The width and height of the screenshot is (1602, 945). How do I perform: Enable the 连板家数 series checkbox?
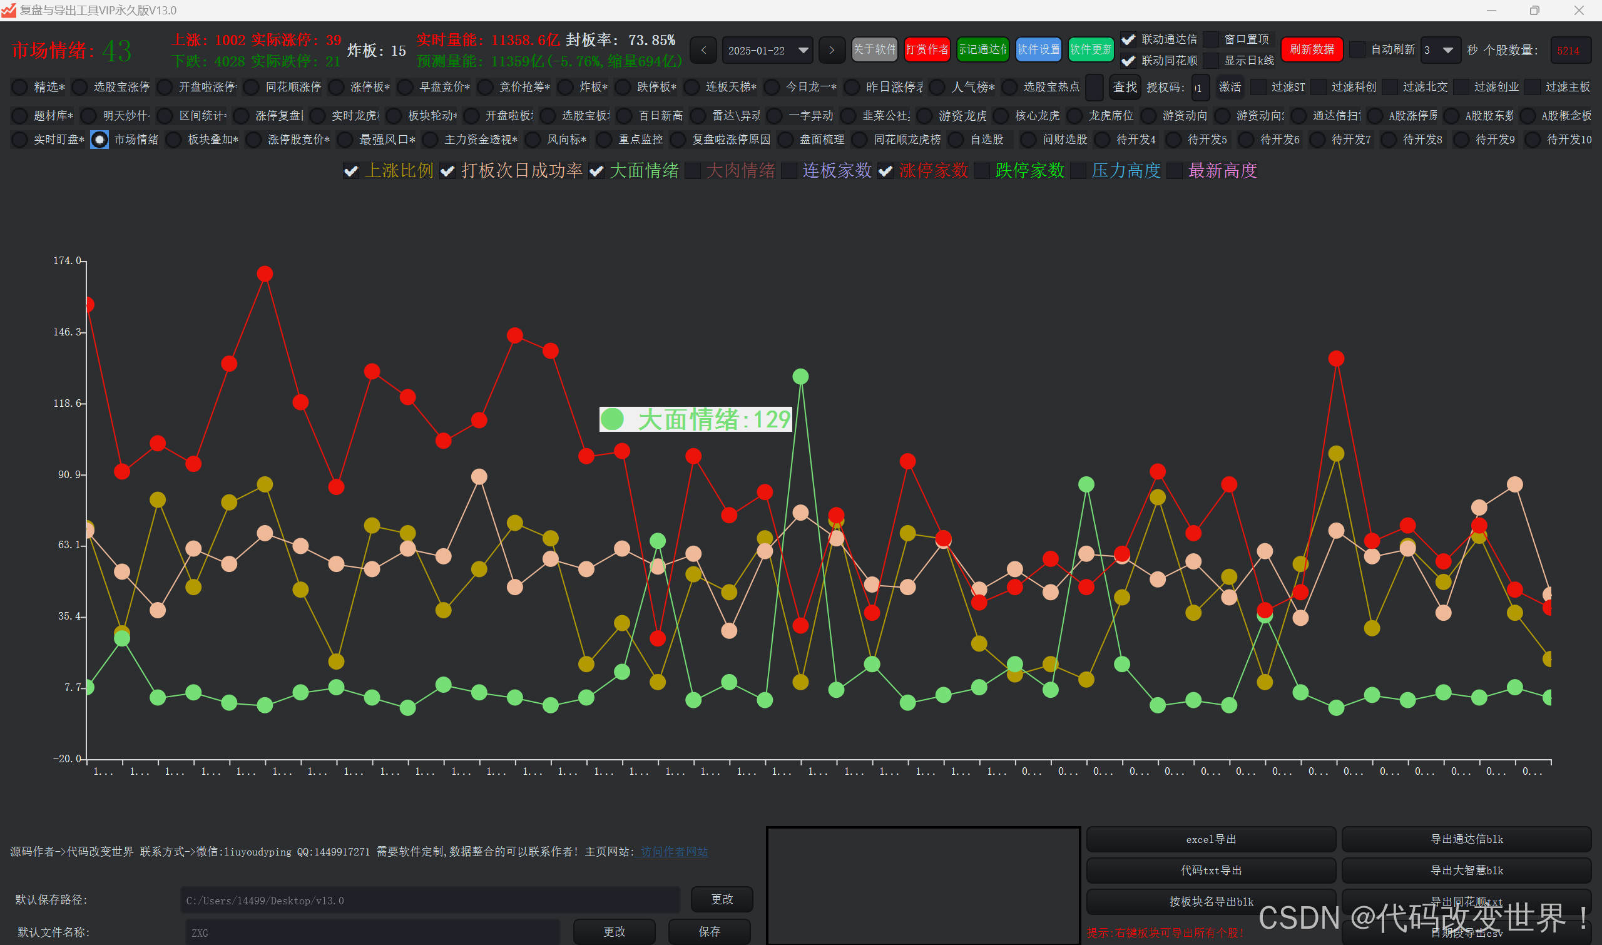[789, 171]
